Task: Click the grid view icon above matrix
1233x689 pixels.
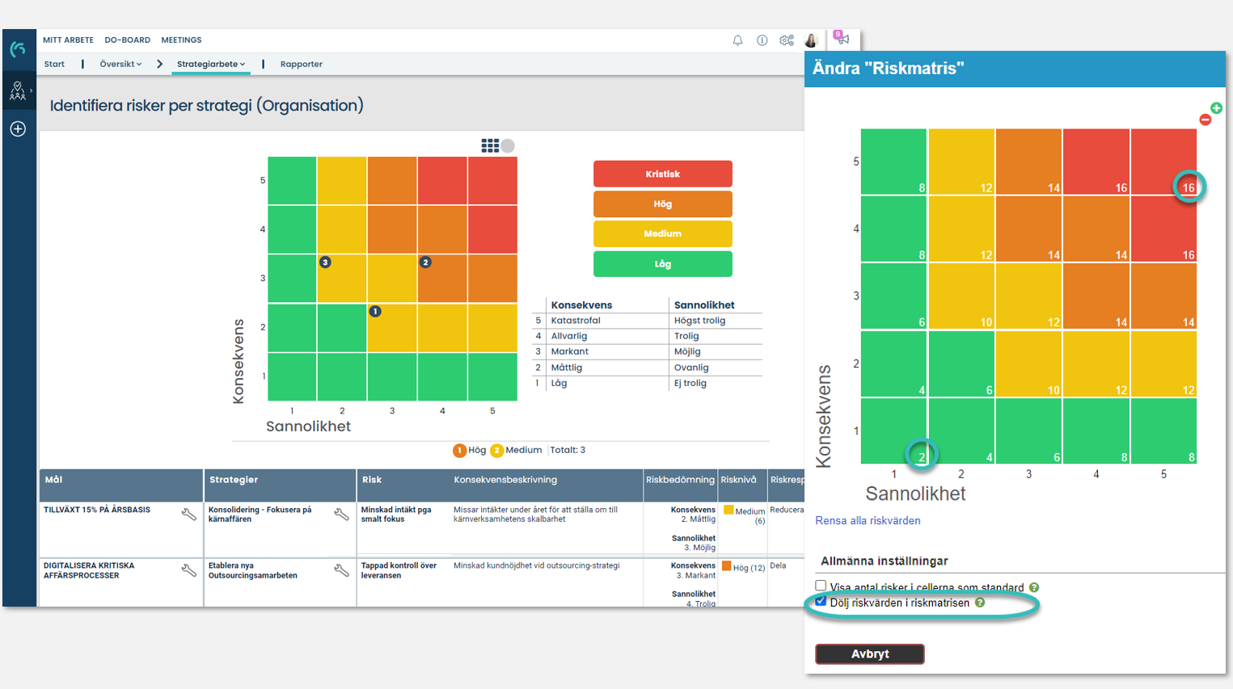Action: (x=490, y=145)
